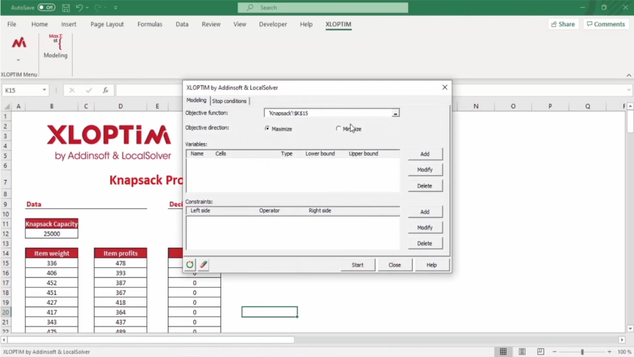Select the Modeling tab in the dialog
The width and height of the screenshot is (634, 357).
[x=196, y=100]
